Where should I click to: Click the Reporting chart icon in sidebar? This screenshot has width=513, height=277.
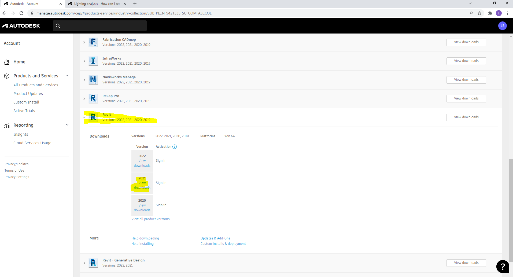click(7, 125)
